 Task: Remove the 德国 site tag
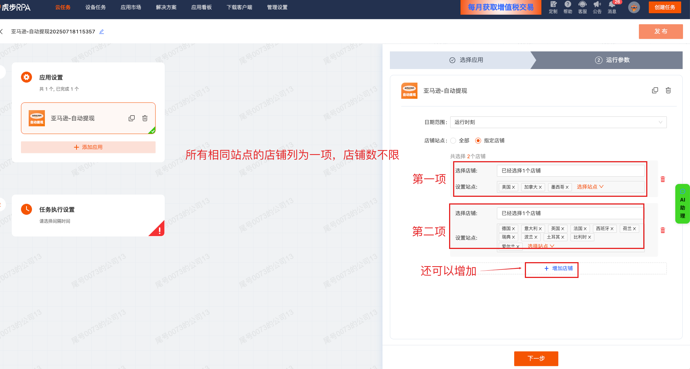point(513,229)
